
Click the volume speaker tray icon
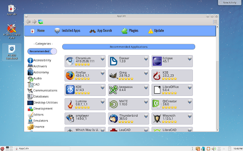coord(214,149)
